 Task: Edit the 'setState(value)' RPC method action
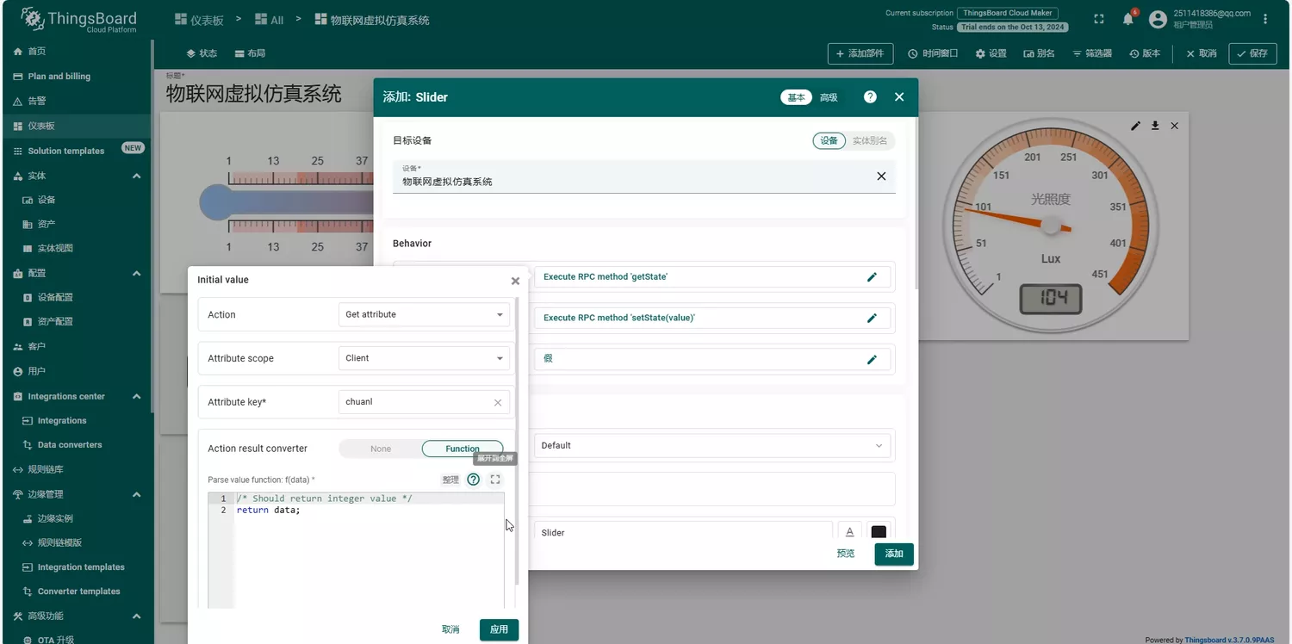click(x=872, y=318)
